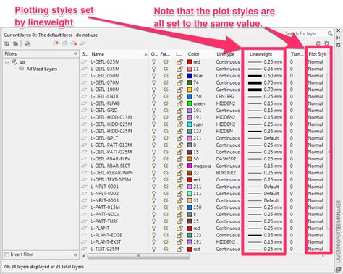Click the Set Current layer icon
Screen dimensions: 343x274
click(x=82, y=43)
